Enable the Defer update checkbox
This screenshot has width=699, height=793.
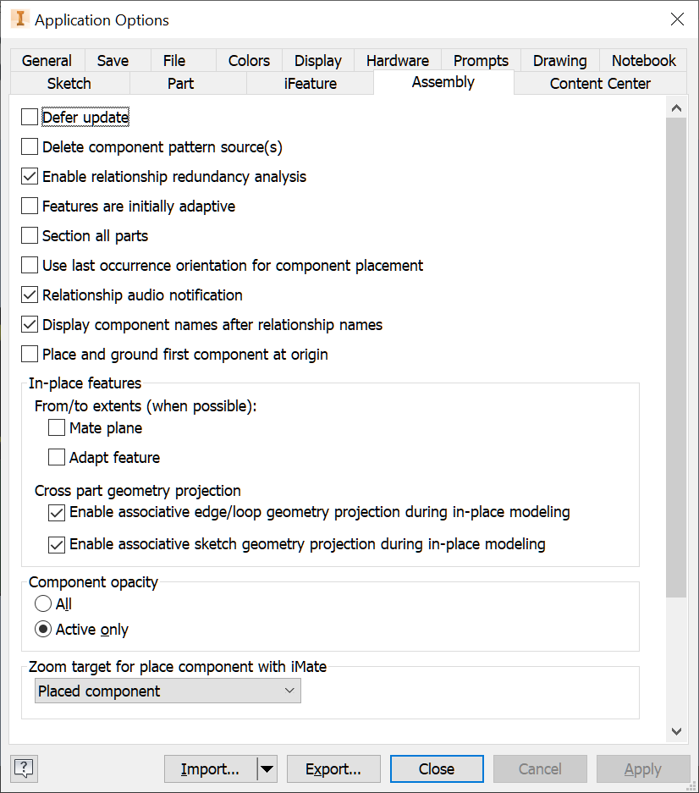click(x=29, y=116)
